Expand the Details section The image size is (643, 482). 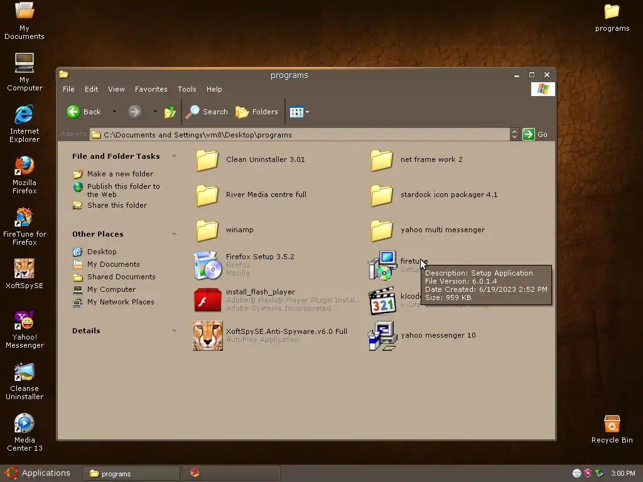pyautogui.click(x=175, y=331)
